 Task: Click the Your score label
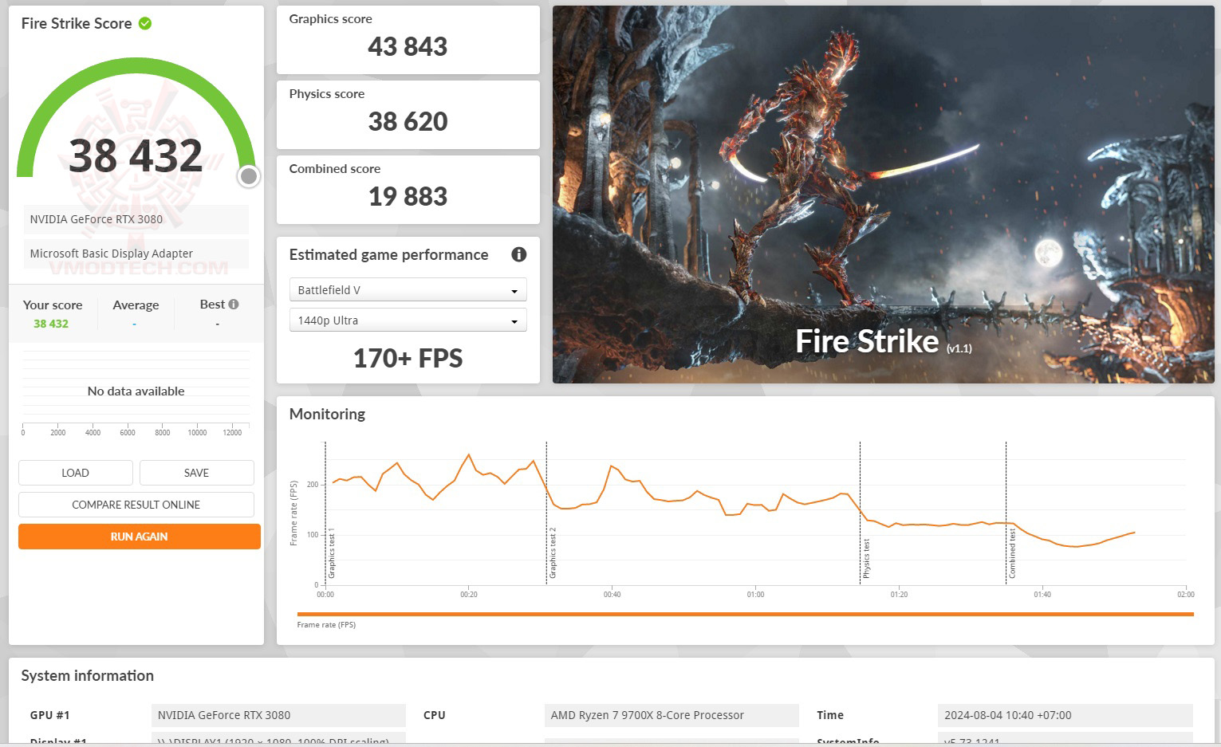point(53,305)
